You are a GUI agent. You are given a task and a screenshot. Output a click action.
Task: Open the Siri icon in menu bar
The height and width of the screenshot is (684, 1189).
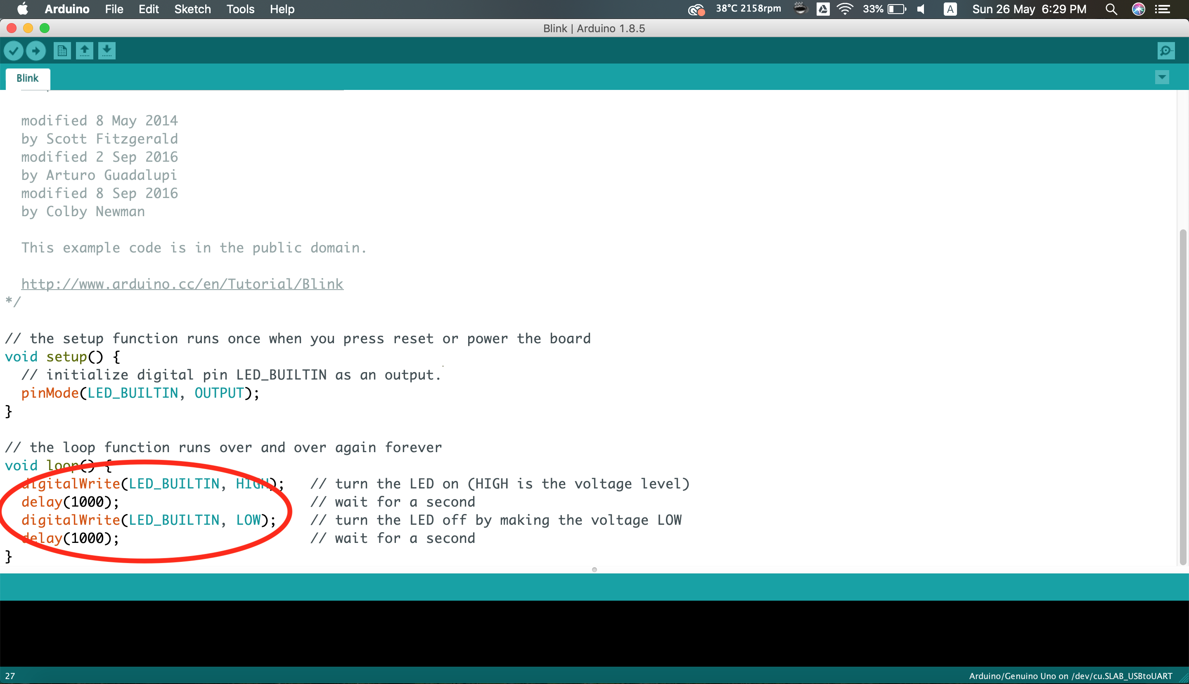(x=1138, y=9)
